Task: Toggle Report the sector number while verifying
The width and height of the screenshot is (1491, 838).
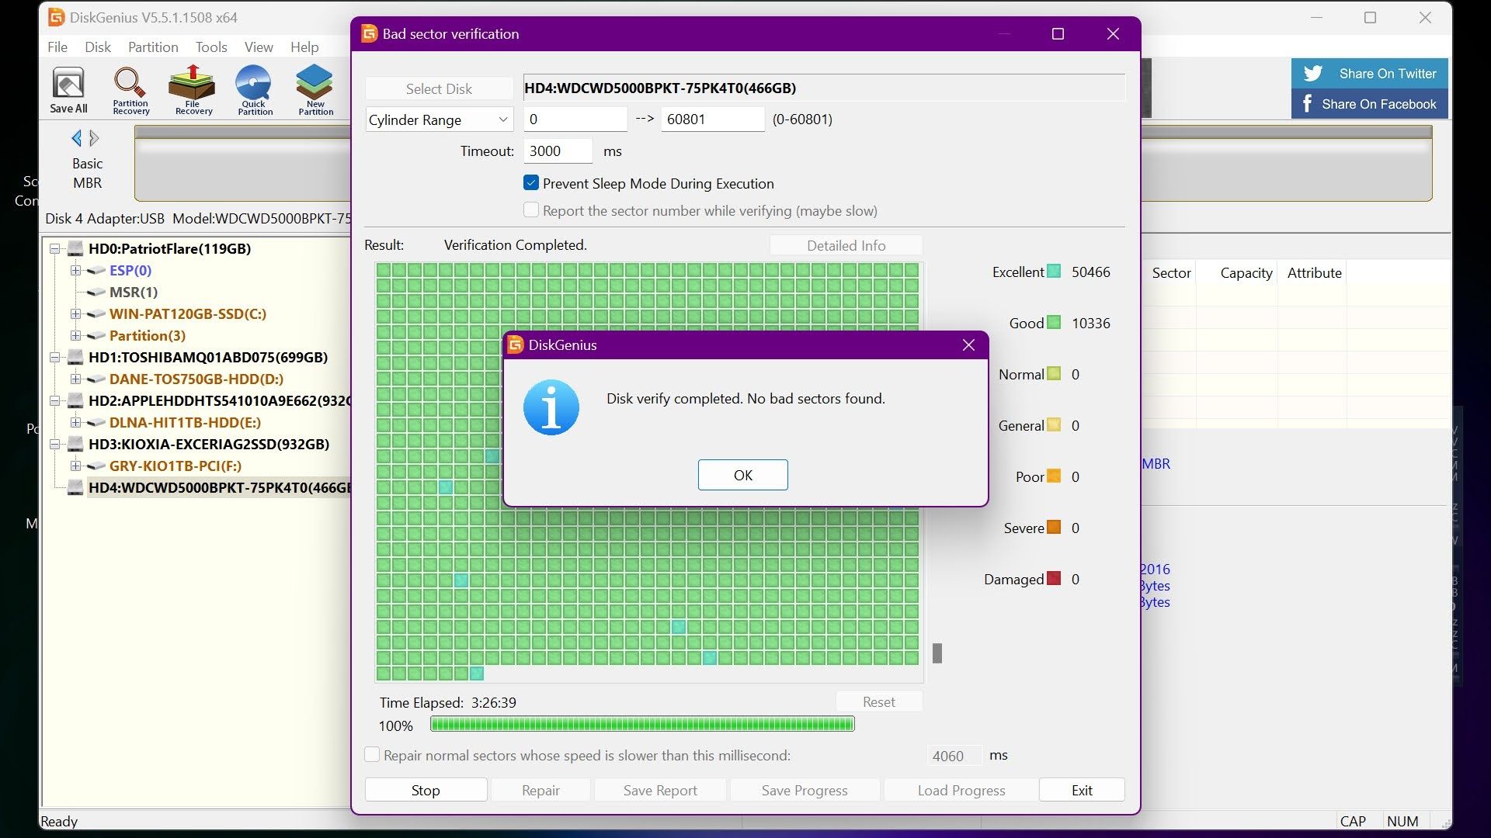Action: point(531,210)
